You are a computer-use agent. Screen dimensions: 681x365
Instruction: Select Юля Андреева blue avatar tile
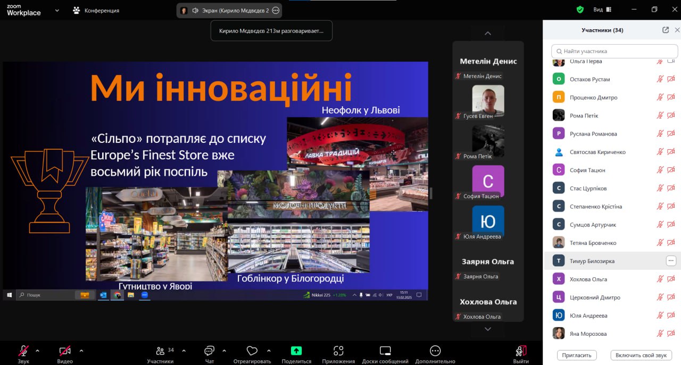pyautogui.click(x=488, y=221)
